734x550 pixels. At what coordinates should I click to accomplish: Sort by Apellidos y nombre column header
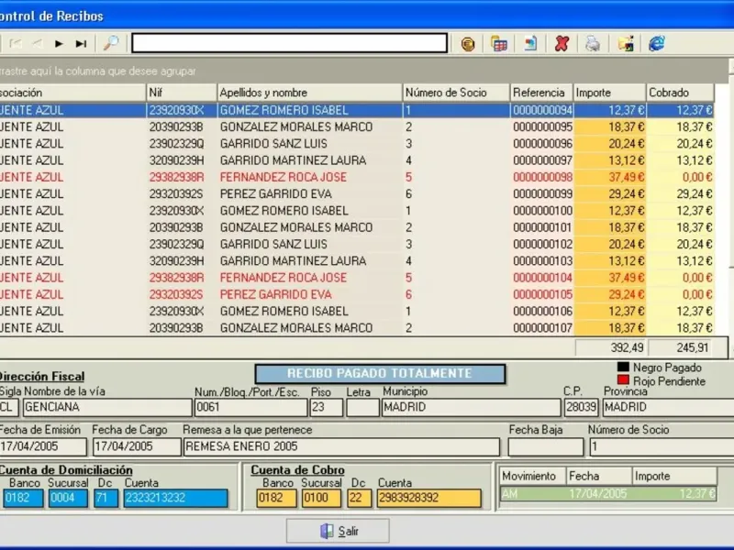pyautogui.click(x=309, y=93)
